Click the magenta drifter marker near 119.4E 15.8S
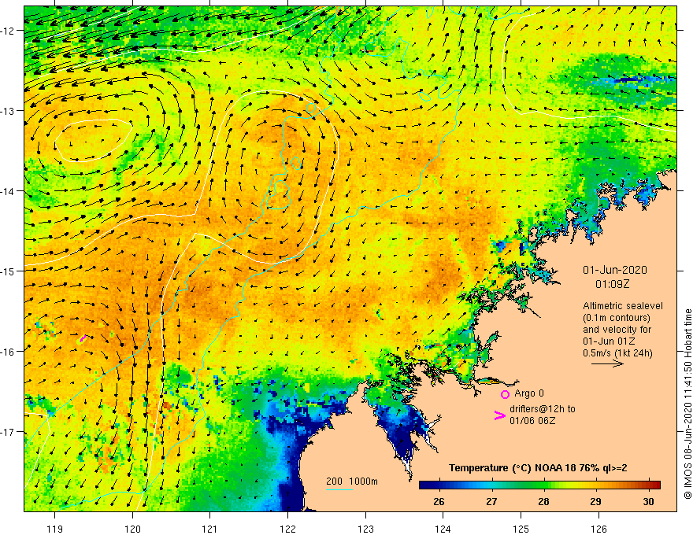The height and width of the screenshot is (535, 693). [x=83, y=338]
